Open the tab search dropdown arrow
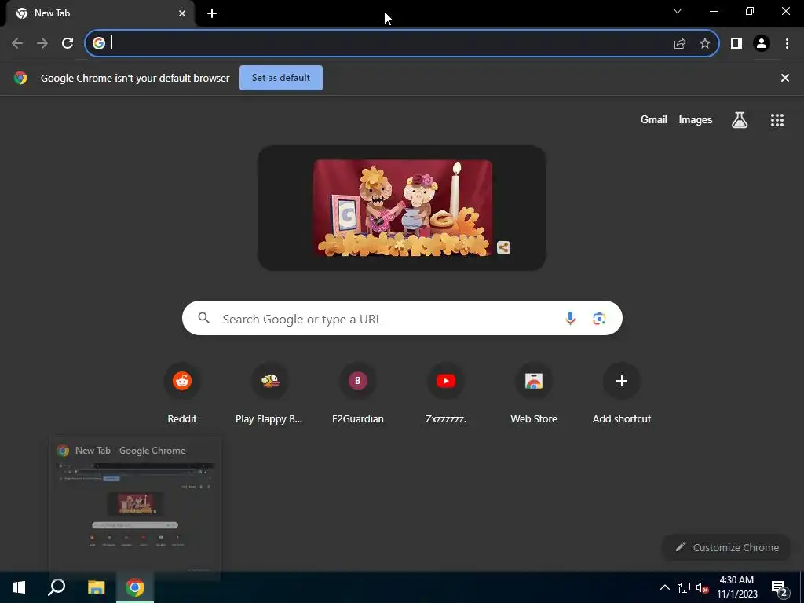This screenshot has height=603, width=804. [678, 11]
